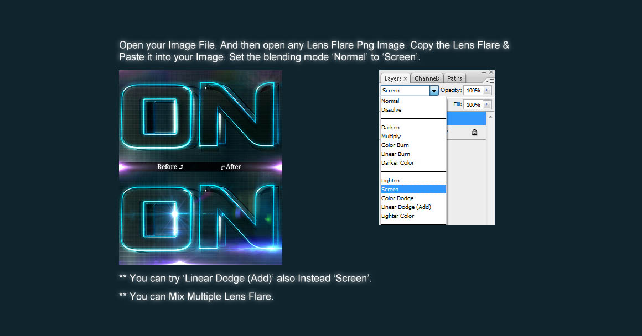Click the Fill percentage field
Image resolution: width=642 pixels, height=336 pixels.
[x=472, y=104]
